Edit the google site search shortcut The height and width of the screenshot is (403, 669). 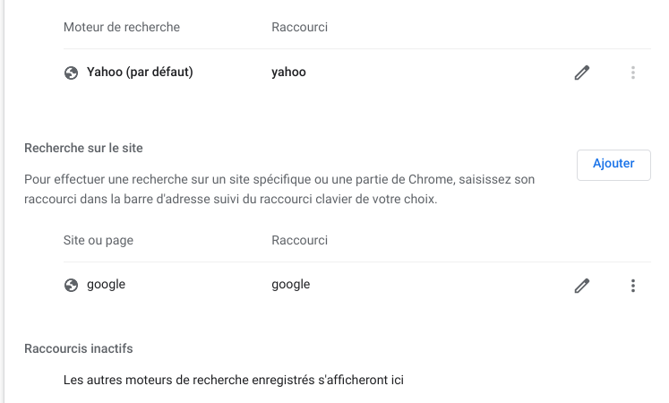582,286
